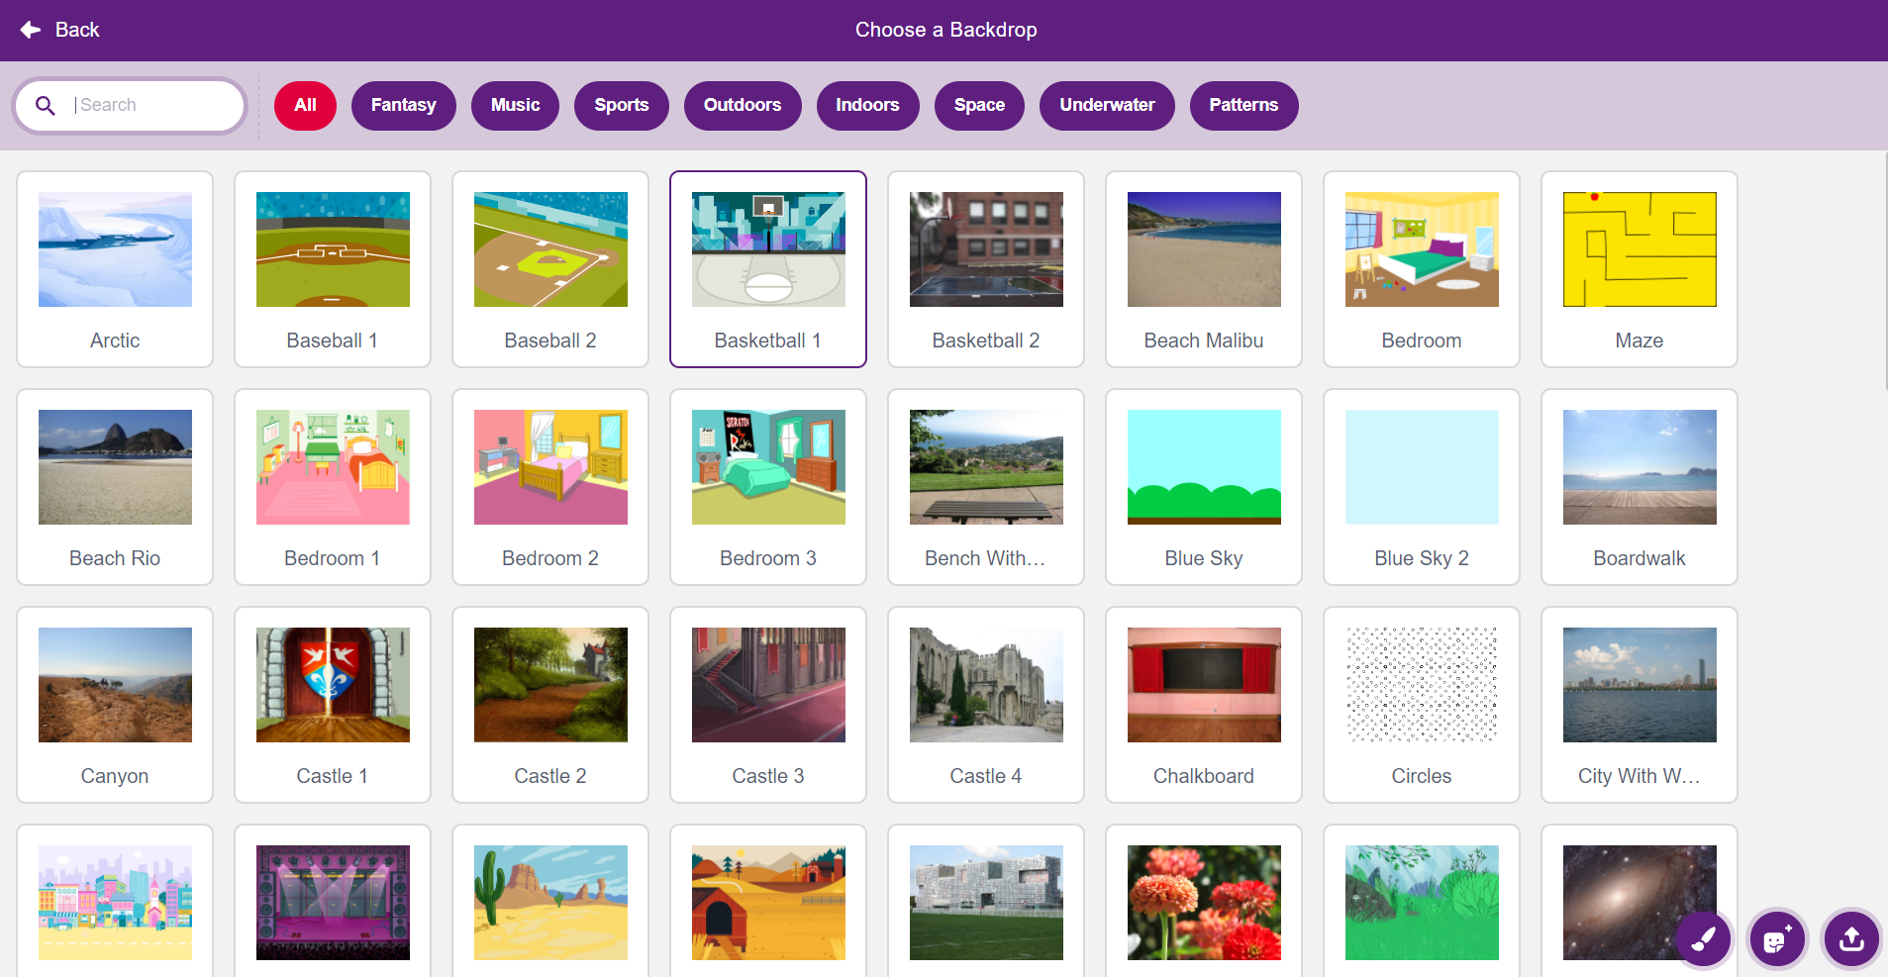Image resolution: width=1888 pixels, height=977 pixels.
Task: Filter backdrops by Space
Action: (979, 105)
